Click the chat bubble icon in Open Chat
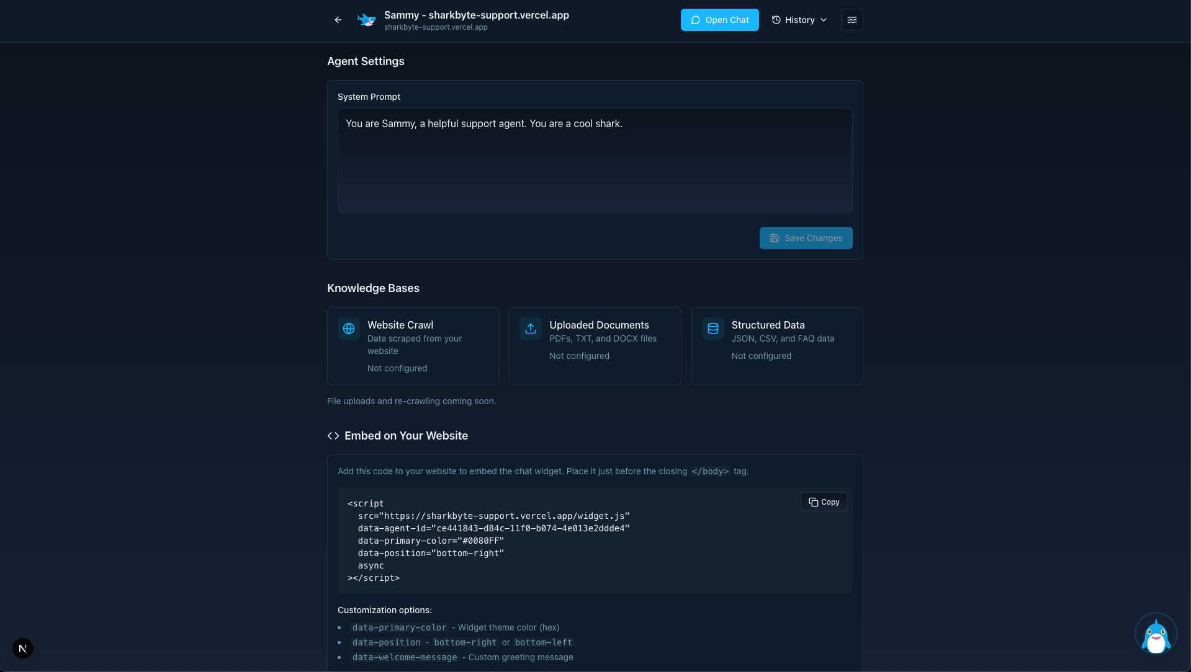The height and width of the screenshot is (672, 1191). click(x=695, y=20)
